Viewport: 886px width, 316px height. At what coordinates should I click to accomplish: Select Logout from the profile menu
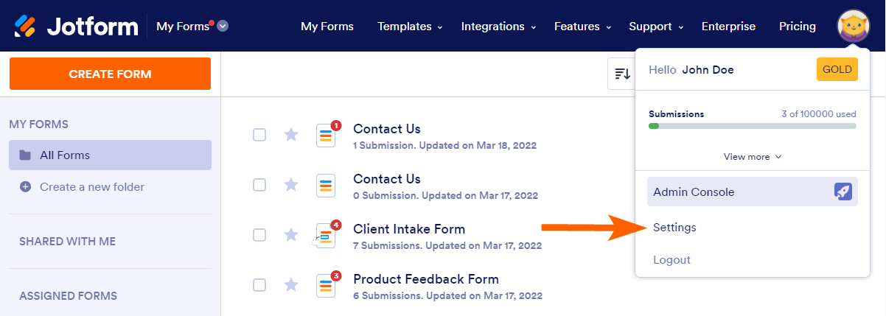672,260
